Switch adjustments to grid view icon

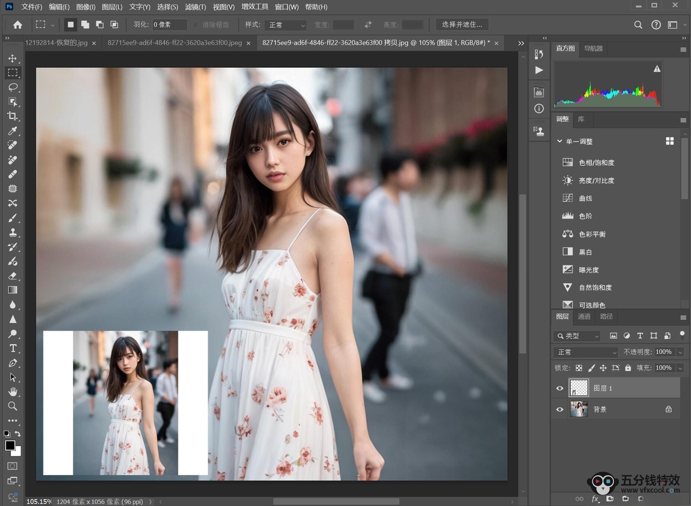670,141
